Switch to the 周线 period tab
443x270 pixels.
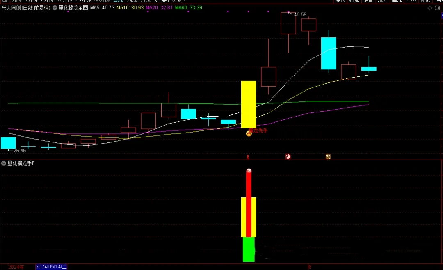coord(132,1)
